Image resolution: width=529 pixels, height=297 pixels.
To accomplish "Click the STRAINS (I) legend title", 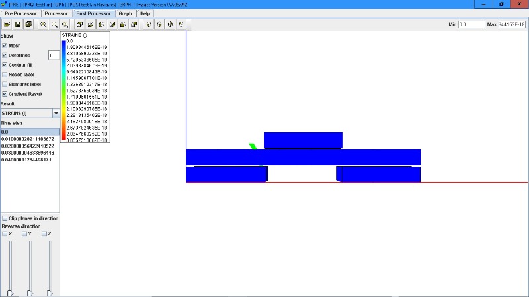I will point(74,35).
